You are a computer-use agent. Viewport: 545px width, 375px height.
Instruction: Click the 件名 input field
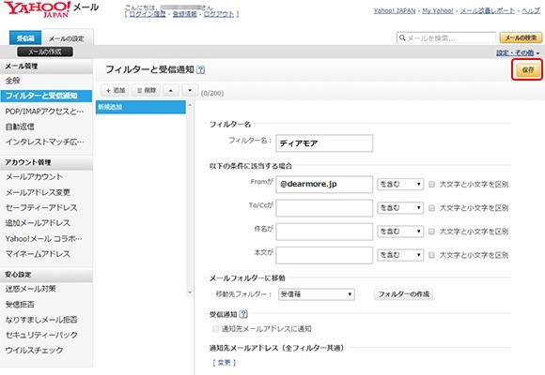click(x=324, y=232)
